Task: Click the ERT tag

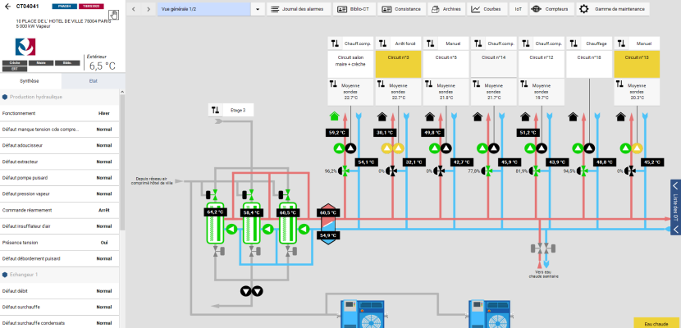Action: pos(15,69)
